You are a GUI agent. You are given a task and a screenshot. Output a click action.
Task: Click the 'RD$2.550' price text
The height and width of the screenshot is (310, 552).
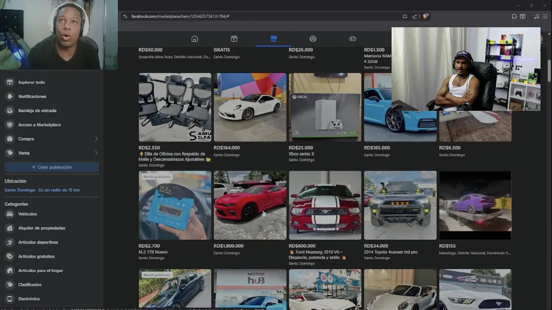click(149, 148)
